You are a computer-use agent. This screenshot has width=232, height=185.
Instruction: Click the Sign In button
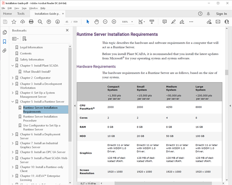click(x=221, y=14)
